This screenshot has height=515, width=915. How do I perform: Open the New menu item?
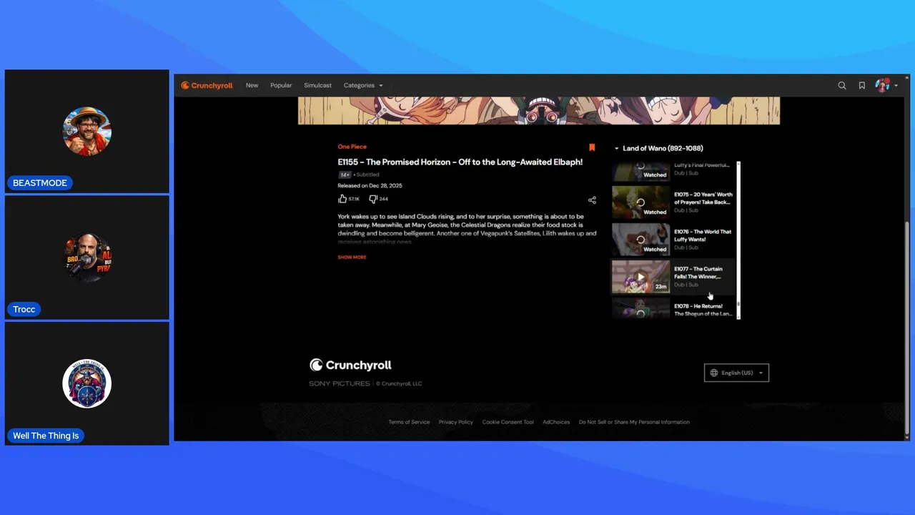click(252, 85)
